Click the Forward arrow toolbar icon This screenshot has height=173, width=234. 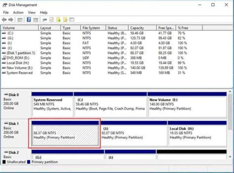click(x=11, y=20)
